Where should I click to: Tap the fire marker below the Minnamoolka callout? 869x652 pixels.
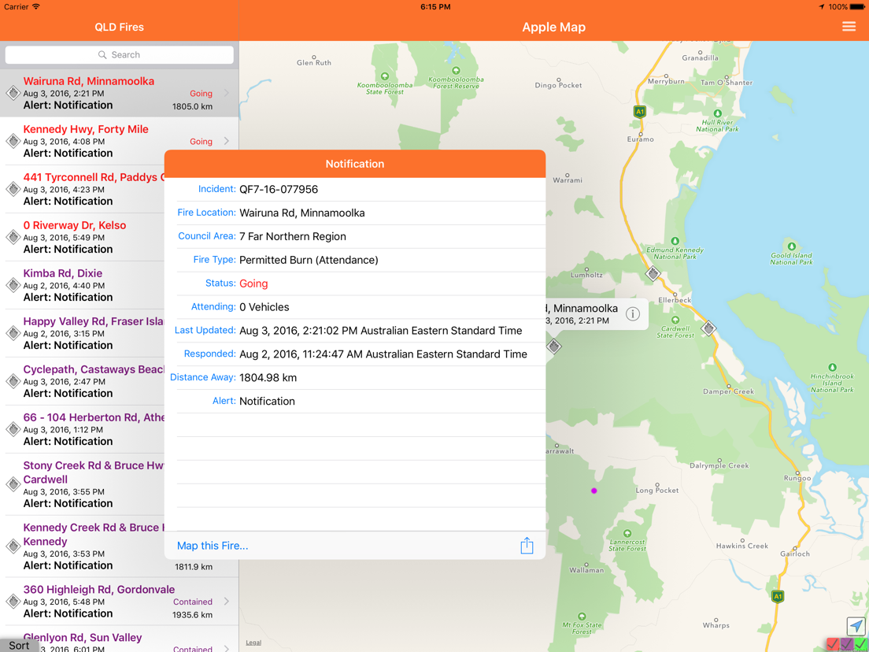click(553, 346)
